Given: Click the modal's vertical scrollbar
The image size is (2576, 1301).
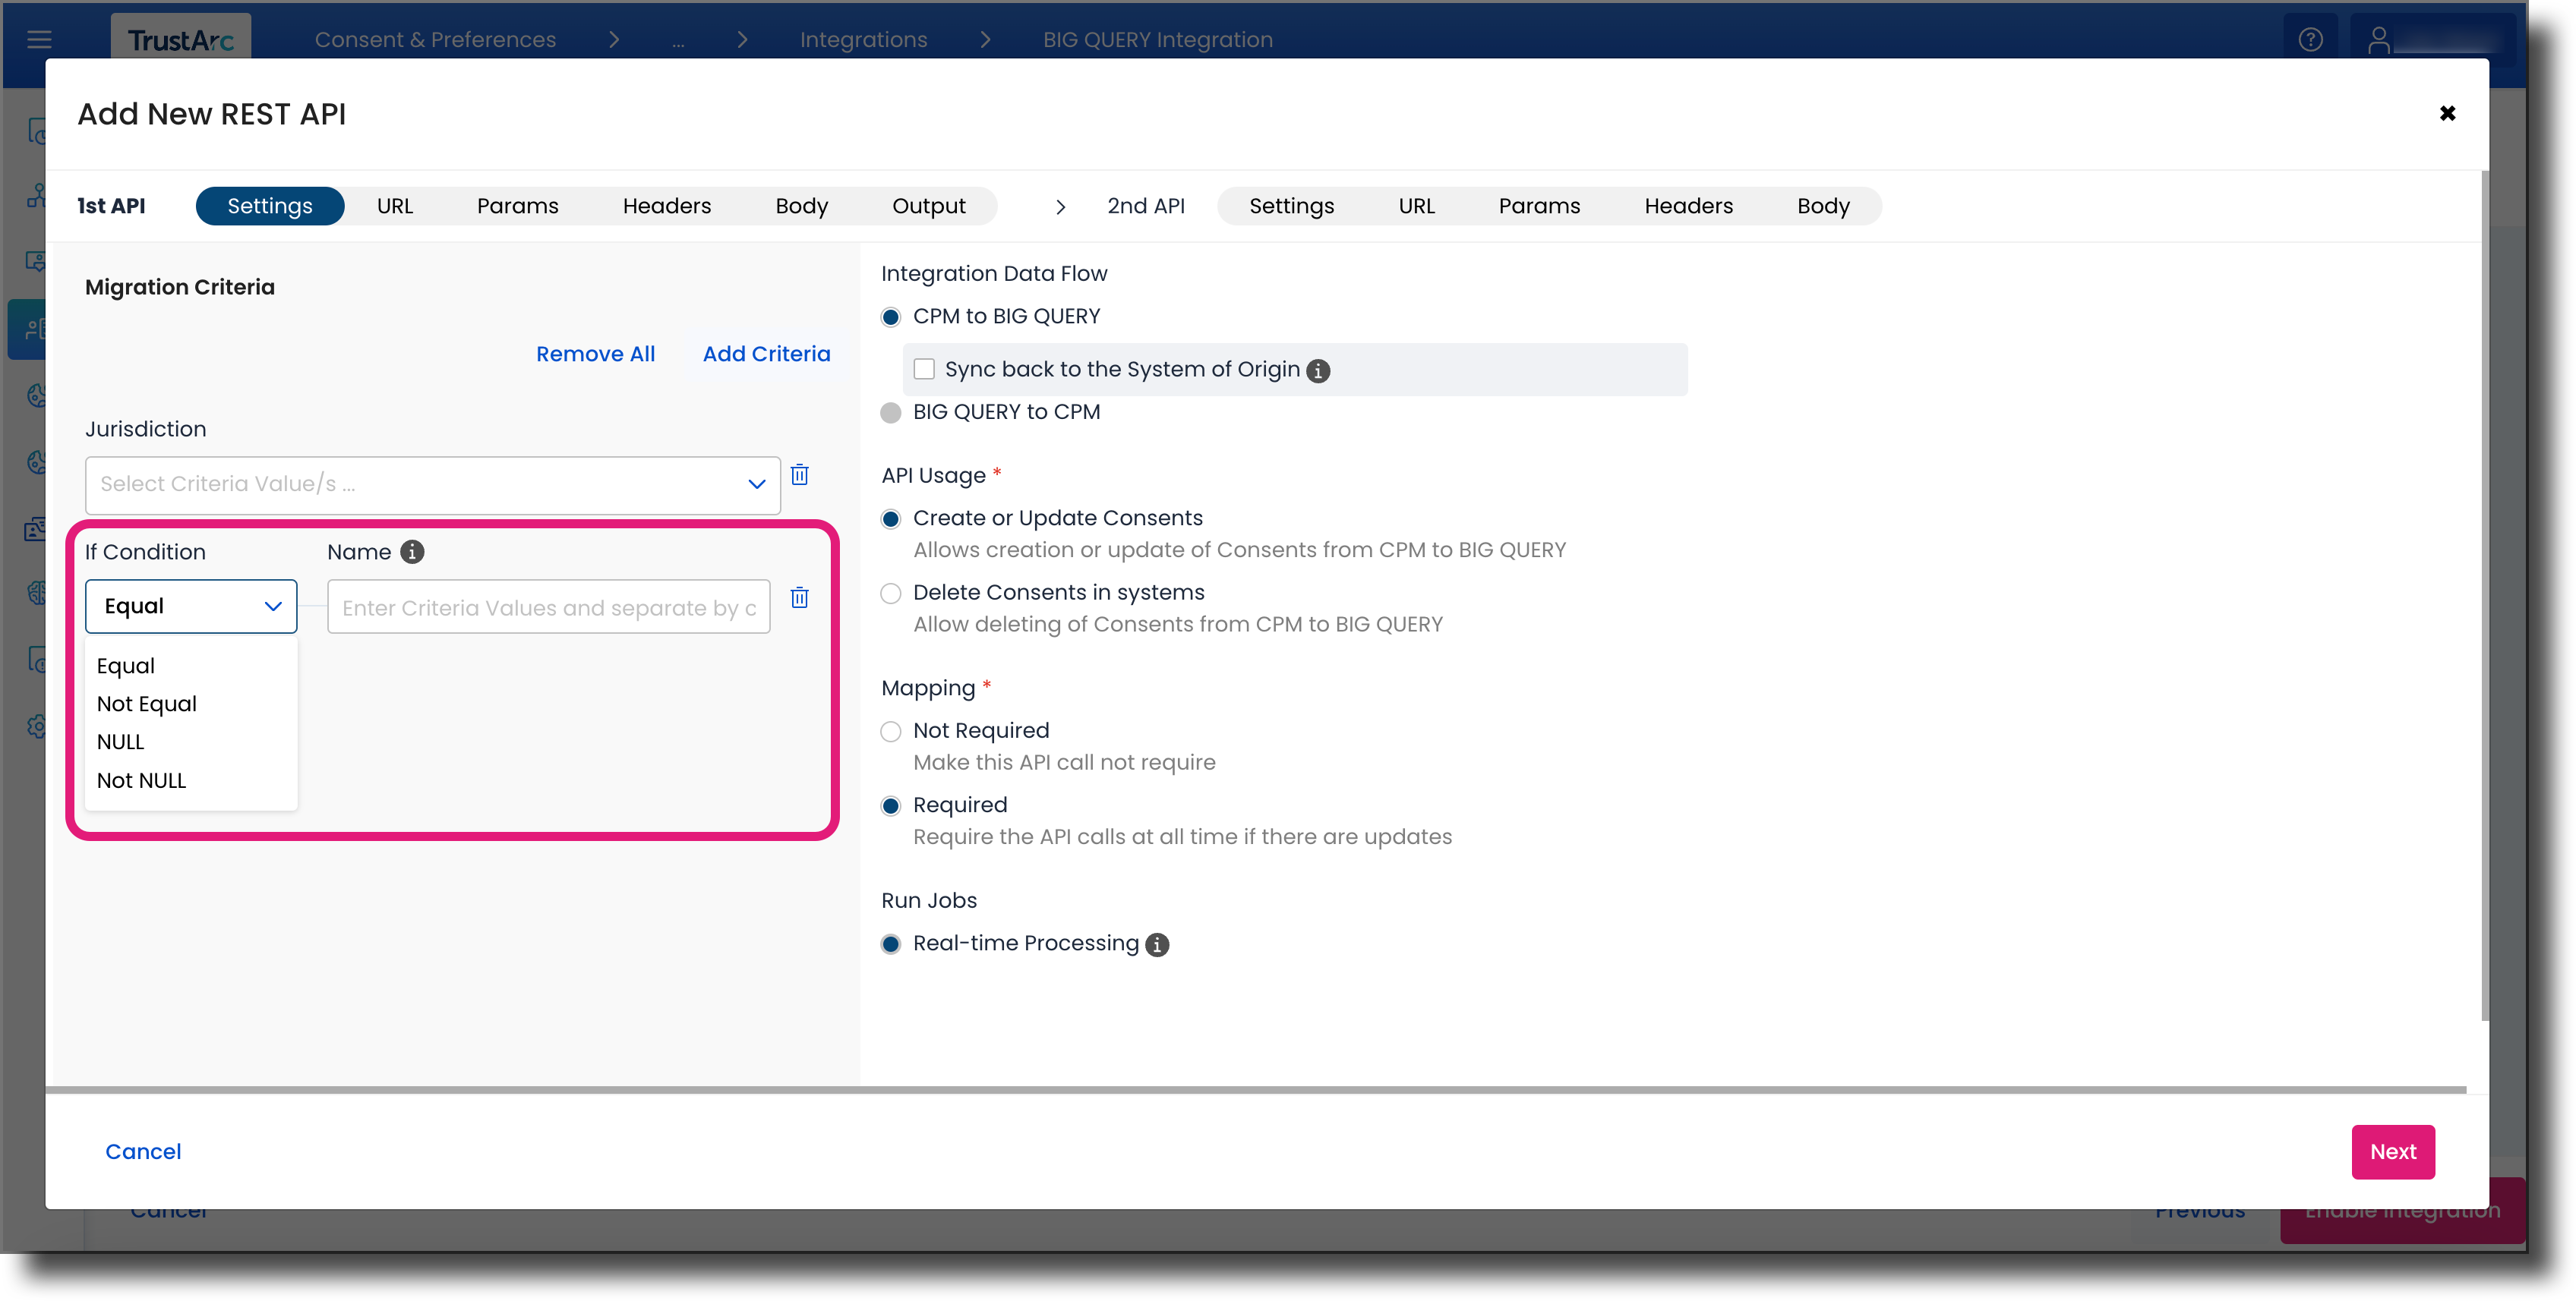Looking at the screenshot, I should tap(2484, 596).
